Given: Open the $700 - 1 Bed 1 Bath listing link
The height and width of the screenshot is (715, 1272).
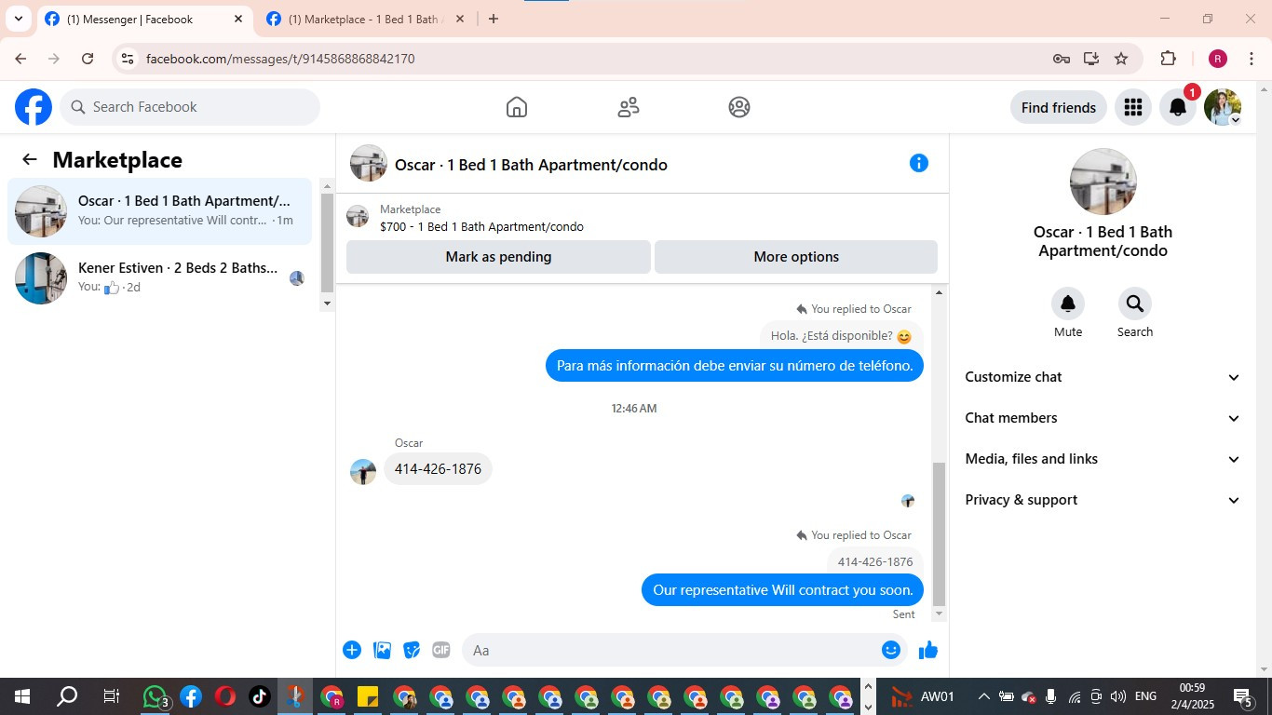Looking at the screenshot, I should 481,226.
